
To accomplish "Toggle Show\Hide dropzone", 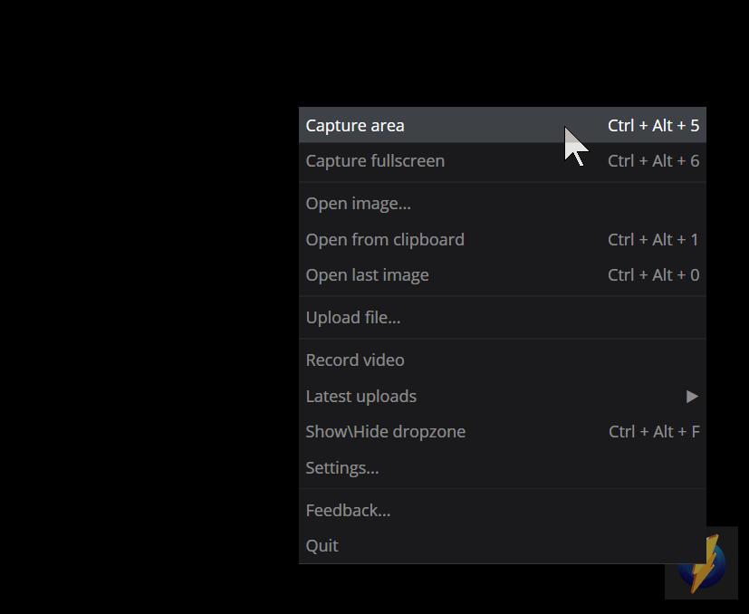I will coord(385,432).
